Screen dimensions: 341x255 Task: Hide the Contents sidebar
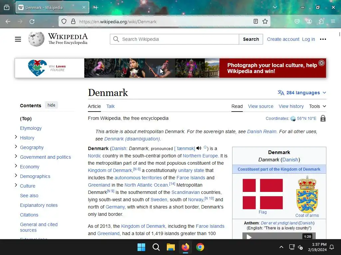51,105
